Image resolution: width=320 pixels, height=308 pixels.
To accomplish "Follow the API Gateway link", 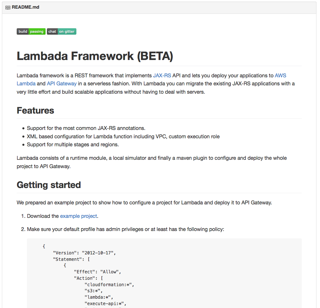I will click(x=62, y=83).
